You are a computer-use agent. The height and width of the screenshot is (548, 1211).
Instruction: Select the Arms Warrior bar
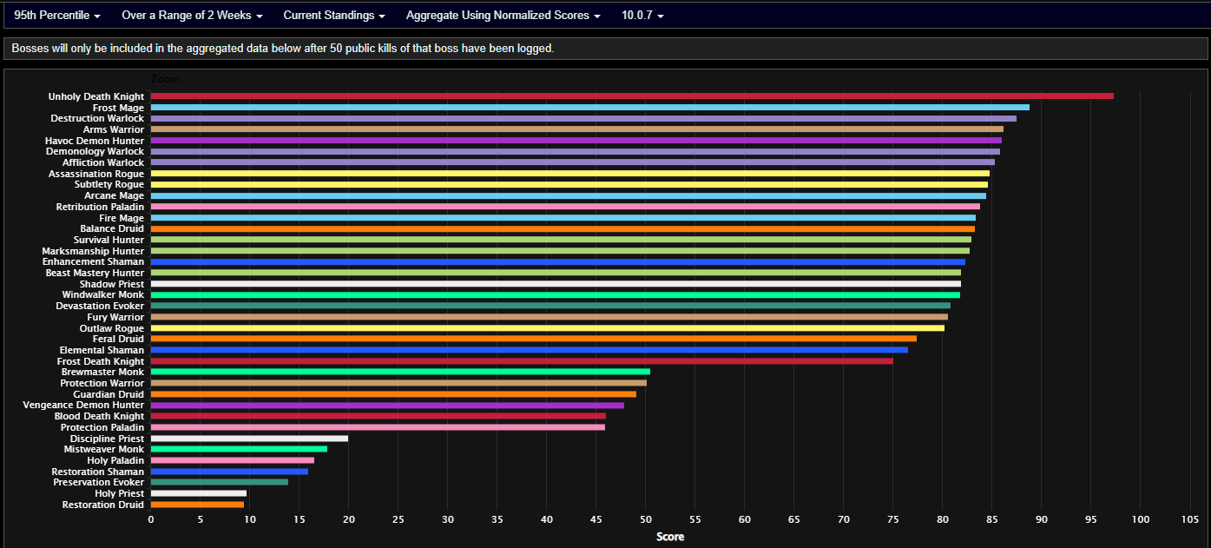coord(577,129)
